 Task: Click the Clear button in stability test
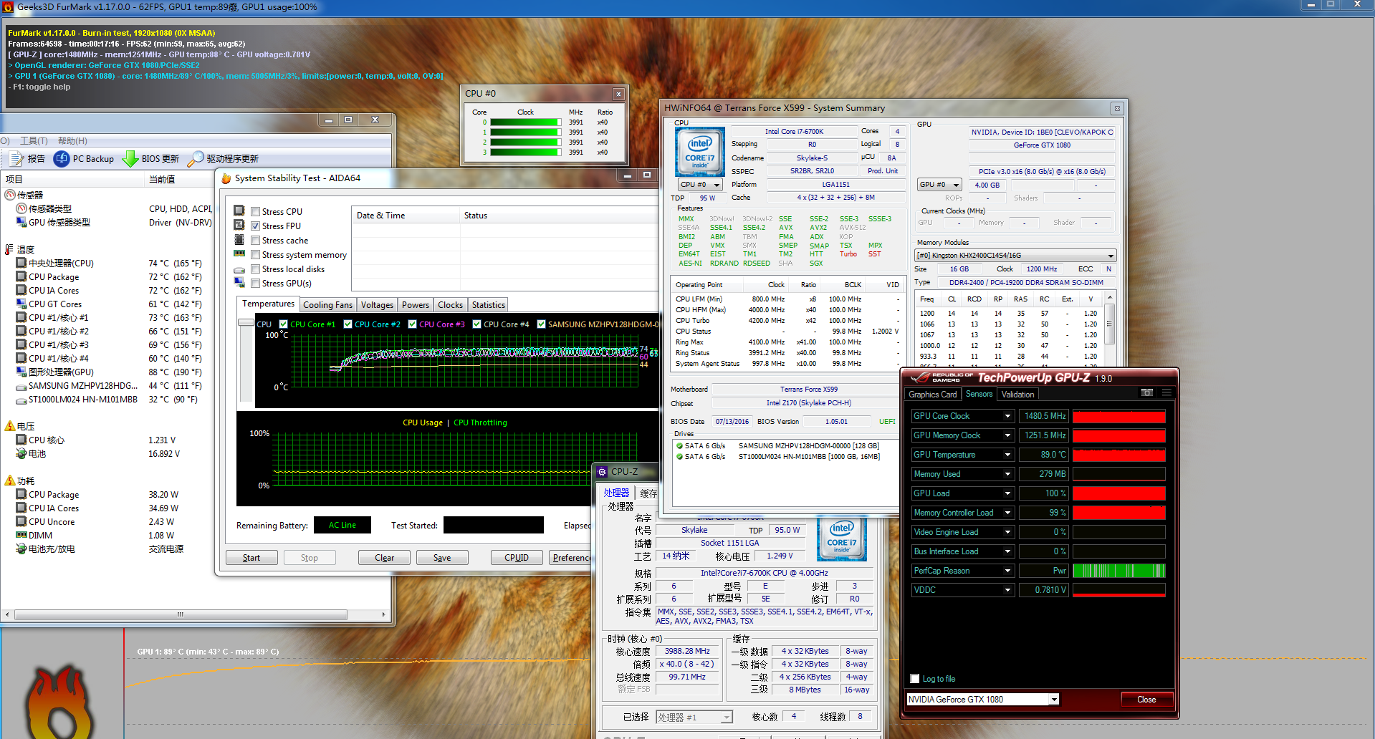(x=384, y=558)
